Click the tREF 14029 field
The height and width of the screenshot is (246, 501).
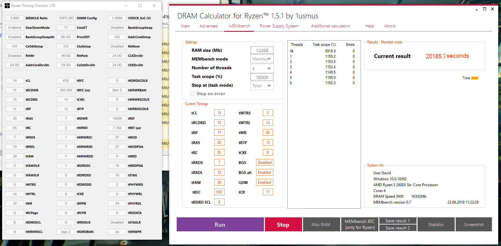[x=117, y=118]
